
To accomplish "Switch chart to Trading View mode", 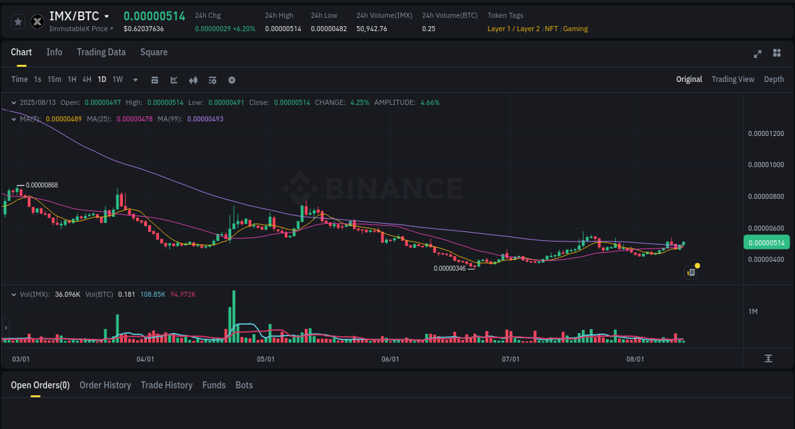I will 733,79.
